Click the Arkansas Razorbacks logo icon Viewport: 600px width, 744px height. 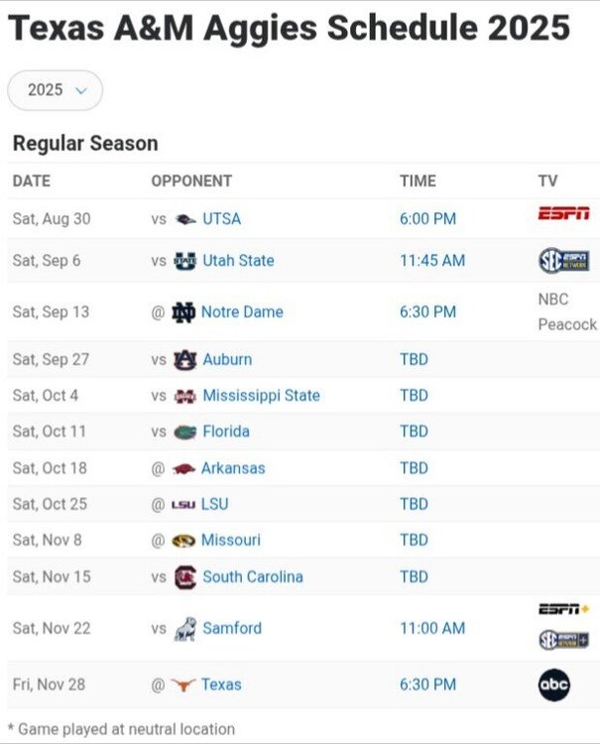(183, 468)
